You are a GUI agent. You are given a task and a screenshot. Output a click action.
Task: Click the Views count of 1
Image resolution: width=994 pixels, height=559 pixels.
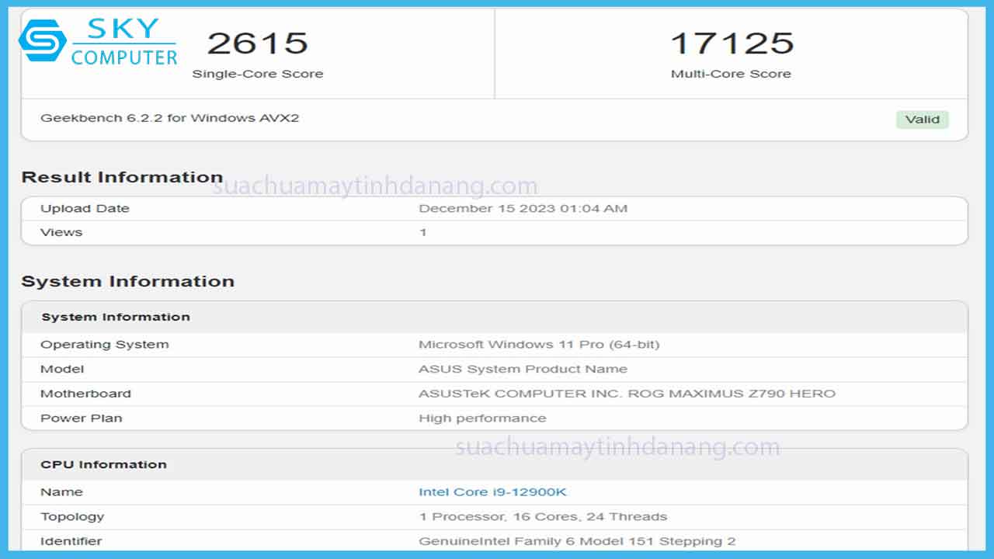tap(423, 231)
